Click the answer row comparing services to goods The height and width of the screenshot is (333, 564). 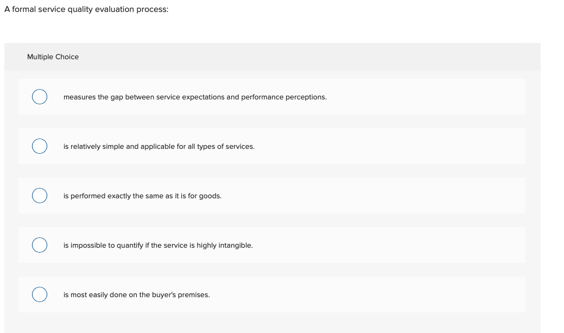click(271, 195)
